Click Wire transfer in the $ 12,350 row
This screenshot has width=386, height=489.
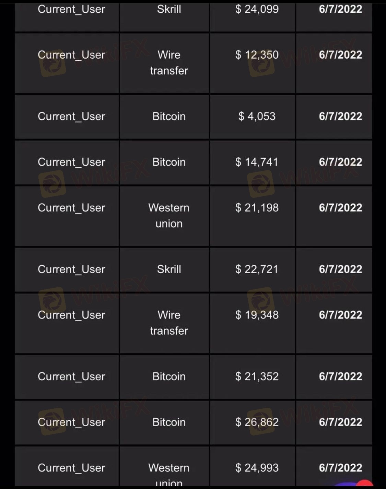pos(169,63)
